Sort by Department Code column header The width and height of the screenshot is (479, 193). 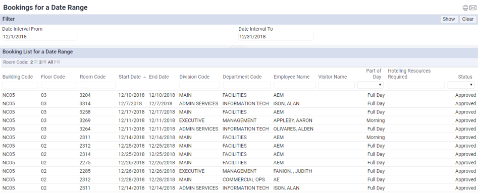[242, 77]
